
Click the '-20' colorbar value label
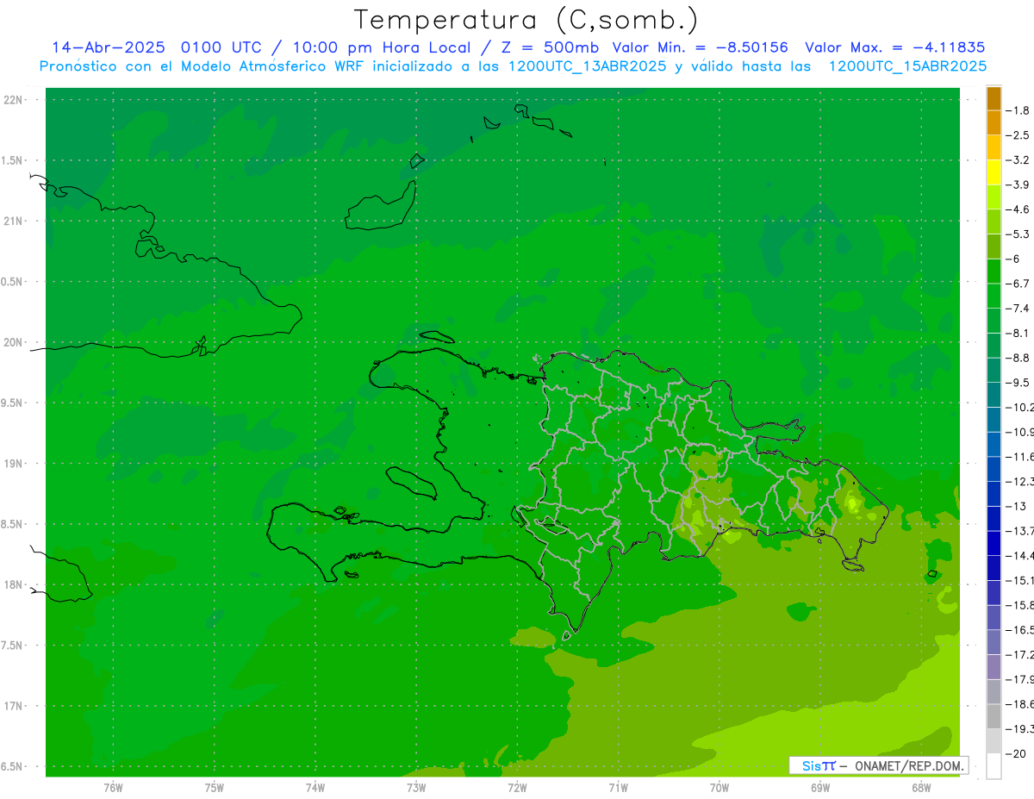pyautogui.click(x=1016, y=753)
